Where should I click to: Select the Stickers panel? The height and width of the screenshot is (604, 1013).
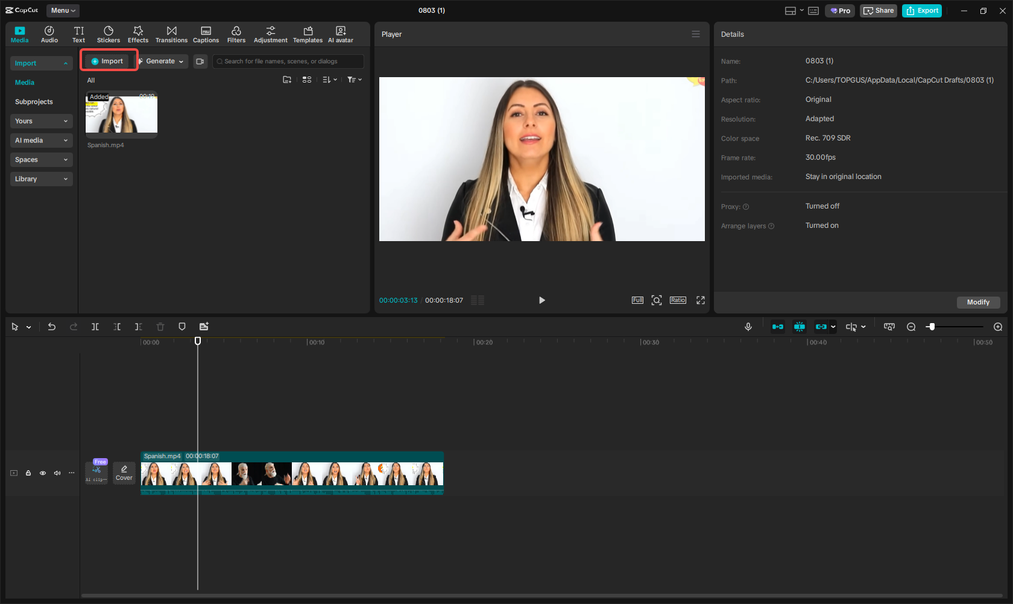pos(109,34)
